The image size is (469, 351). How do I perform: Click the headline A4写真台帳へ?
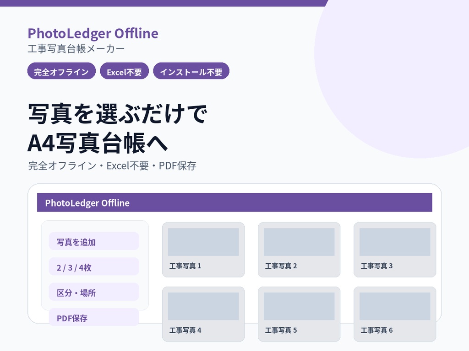click(x=98, y=143)
